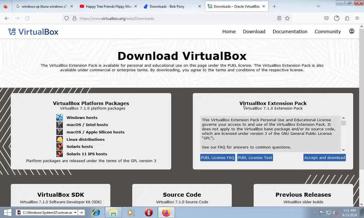Click the Windows hosts platform icon
The height and width of the screenshot is (218, 364).
click(x=59, y=118)
